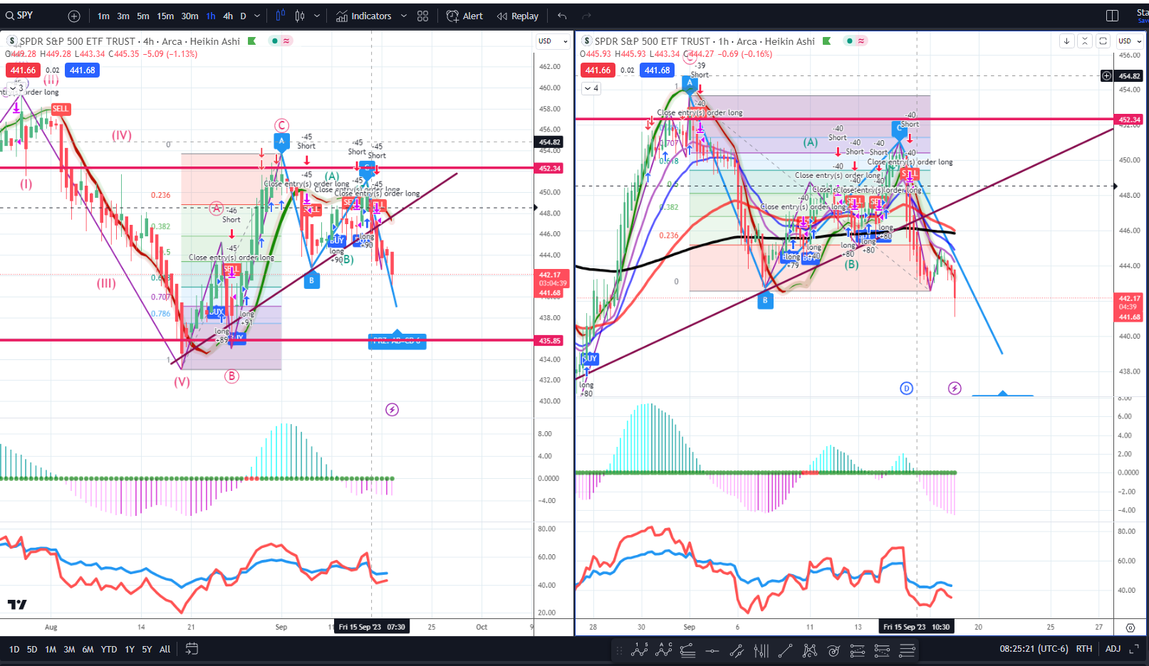This screenshot has height=666, width=1149.
Task: Select the 6M date range
Action: point(88,649)
